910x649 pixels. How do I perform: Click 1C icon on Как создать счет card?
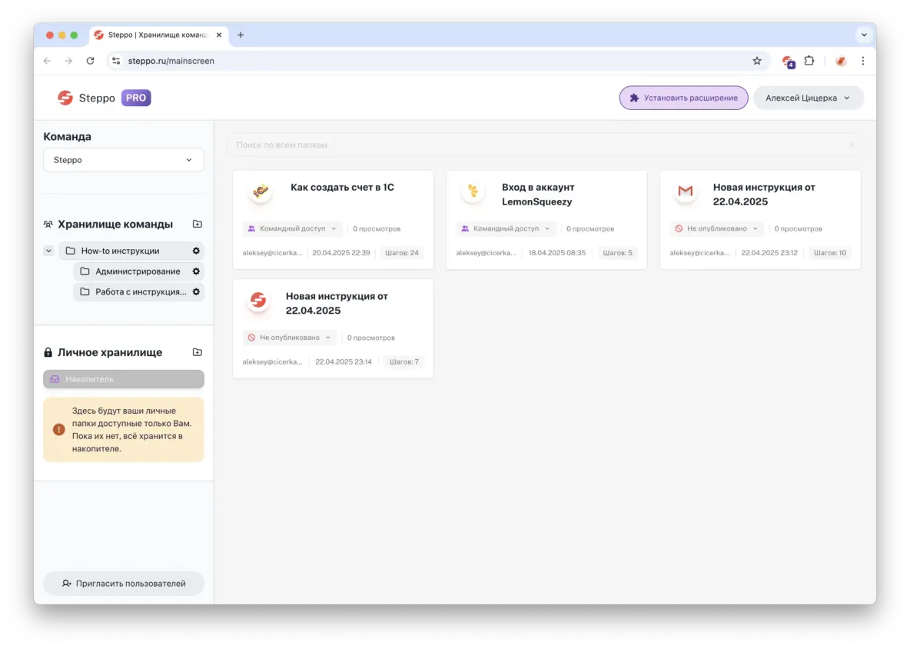tap(261, 191)
